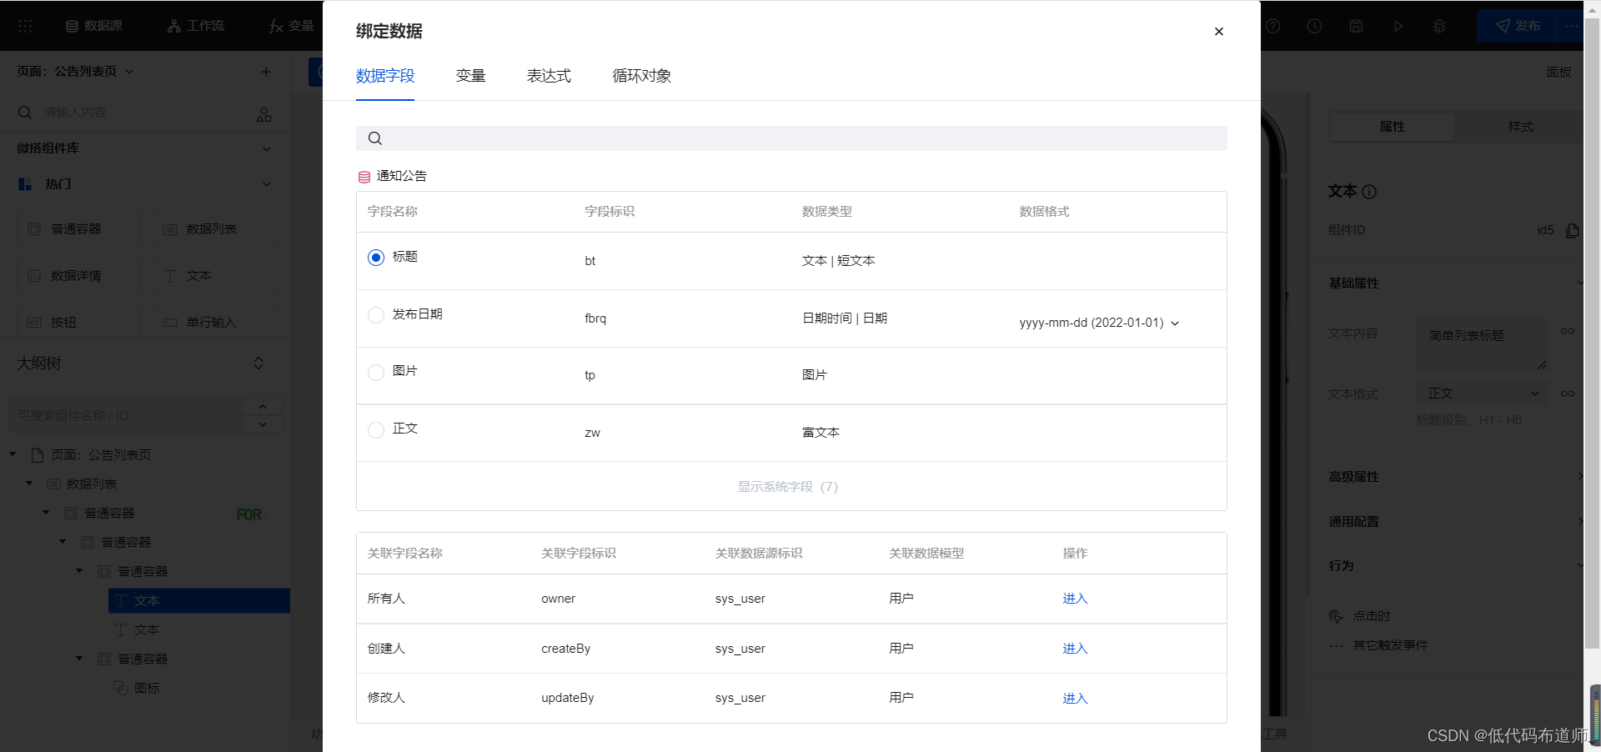Click the field search box in dialog
Screen dimensions: 1601x752
pos(791,138)
